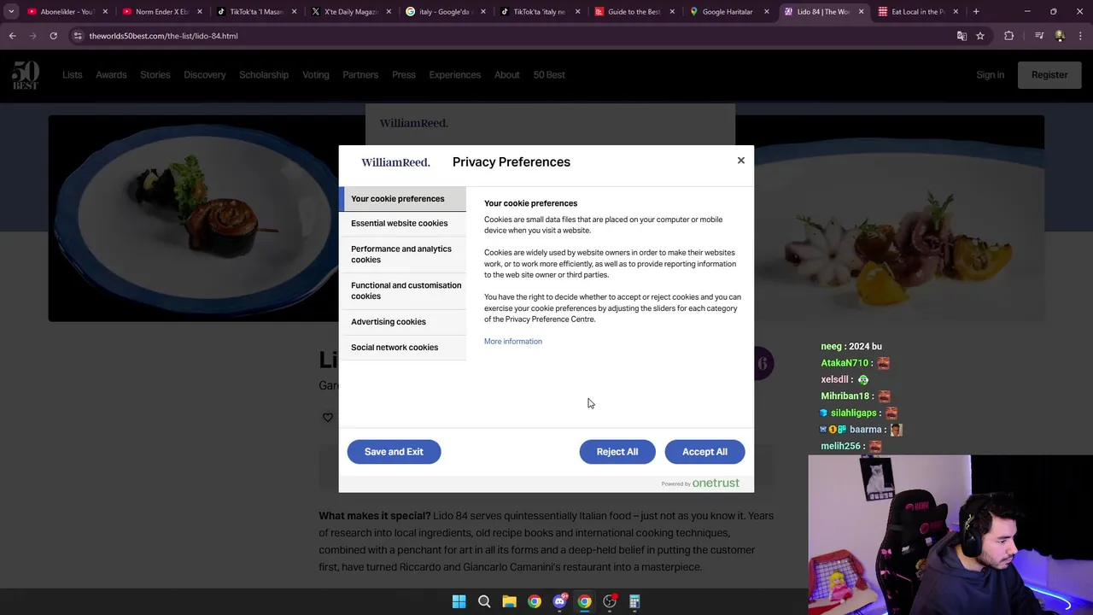Screen dimensions: 1093x615
Task: Open the Windows Start menu
Action: tap(459, 601)
